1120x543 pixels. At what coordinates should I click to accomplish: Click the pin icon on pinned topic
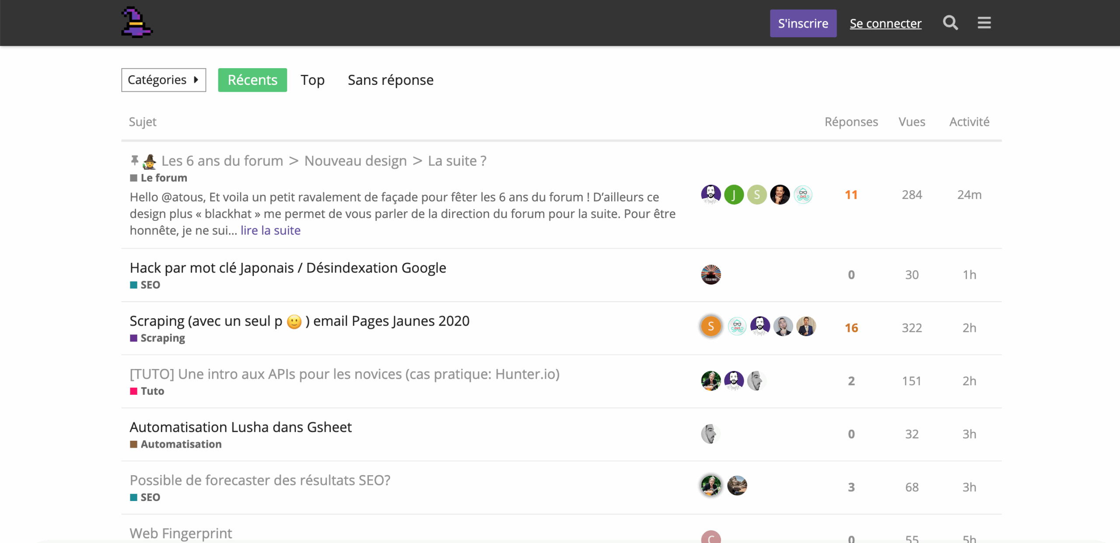click(x=135, y=161)
